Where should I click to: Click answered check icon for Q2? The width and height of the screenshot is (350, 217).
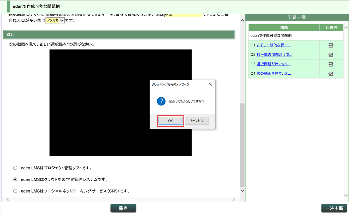pos(331,55)
